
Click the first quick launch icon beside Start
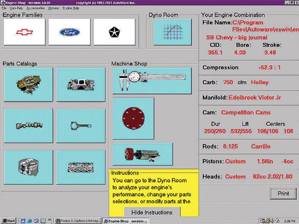(23, 221)
